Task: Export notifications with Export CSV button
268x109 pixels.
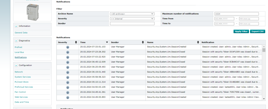Action: tap(257, 32)
